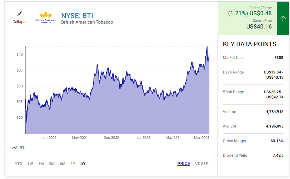Click the $40 y-axis label
The height and width of the screenshot is (179, 290).
coord(20,55)
